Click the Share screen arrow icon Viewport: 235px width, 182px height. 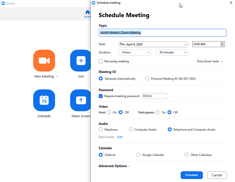(81, 100)
